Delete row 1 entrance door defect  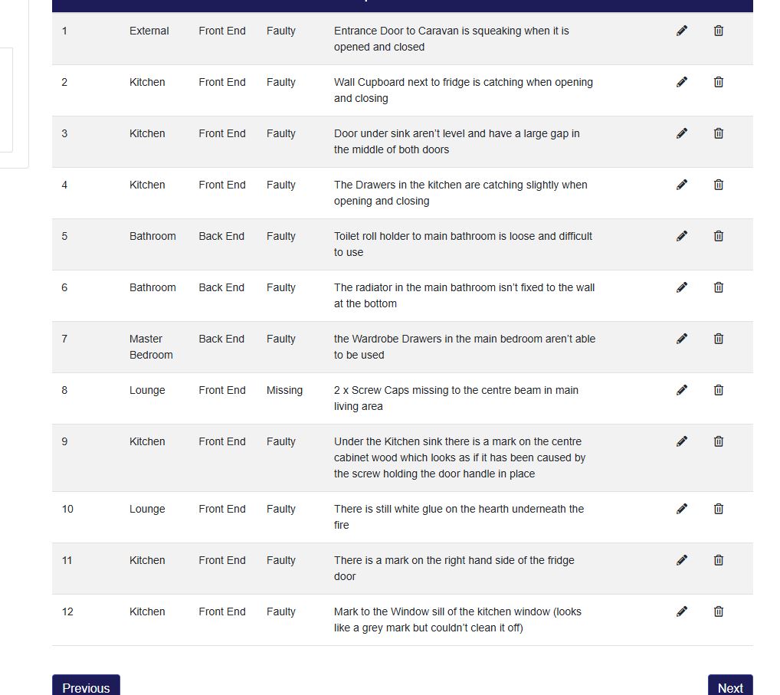coord(719,31)
